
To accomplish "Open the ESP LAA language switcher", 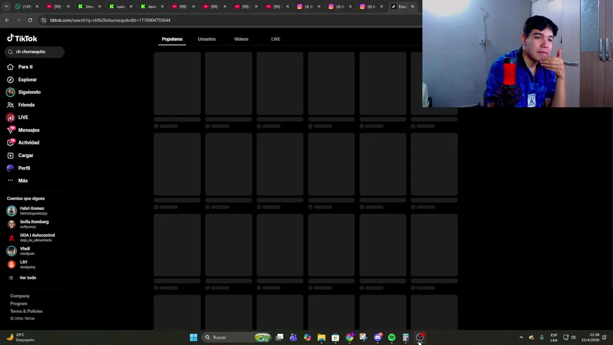I will [554, 337].
